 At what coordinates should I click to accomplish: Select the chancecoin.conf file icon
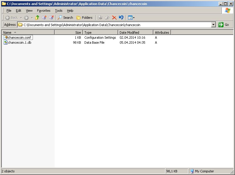(5, 38)
